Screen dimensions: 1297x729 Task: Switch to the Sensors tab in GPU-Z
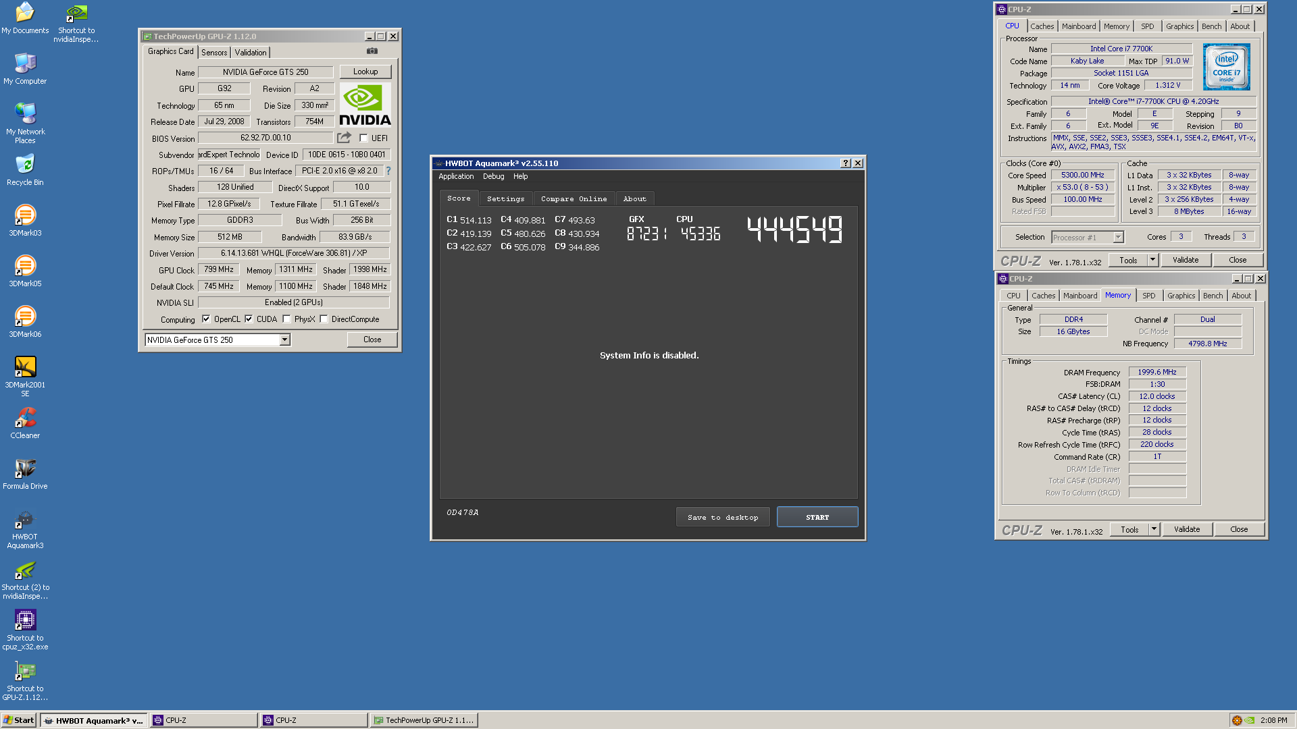(214, 53)
